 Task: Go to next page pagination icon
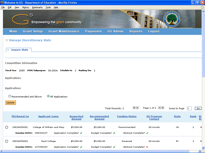coord(159,108)
